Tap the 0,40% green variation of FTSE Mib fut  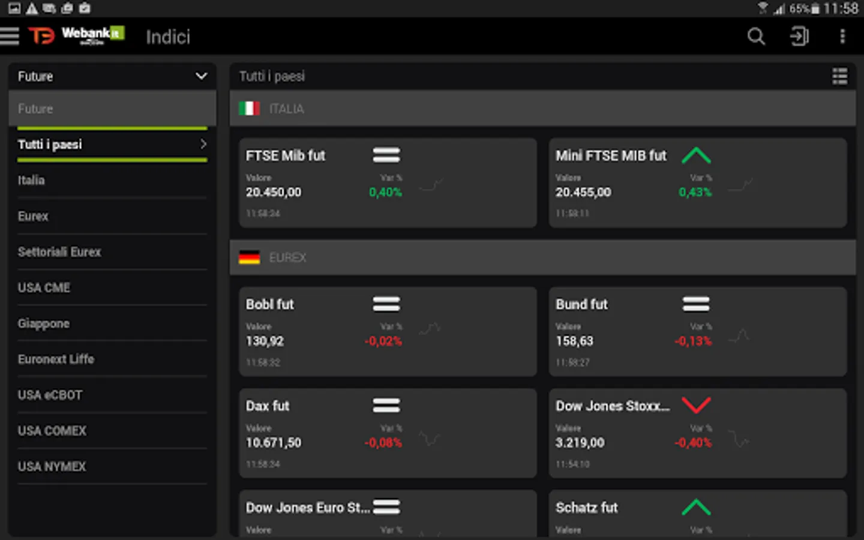pyautogui.click(x=385, y=192)
